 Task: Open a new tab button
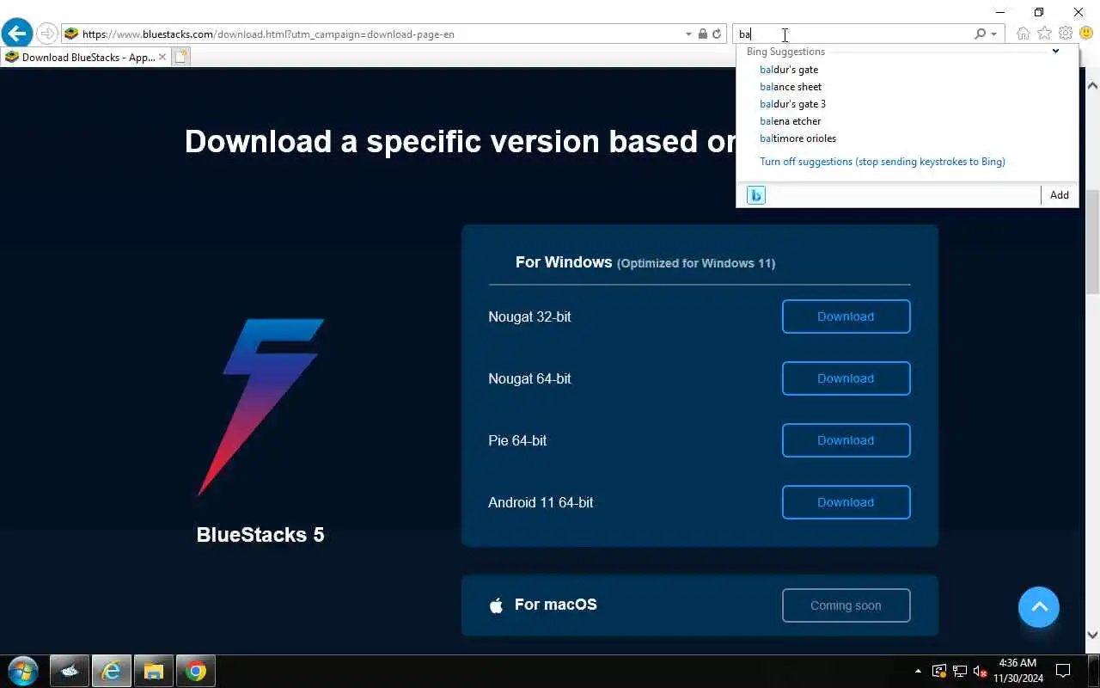click(x=180, y=58)
